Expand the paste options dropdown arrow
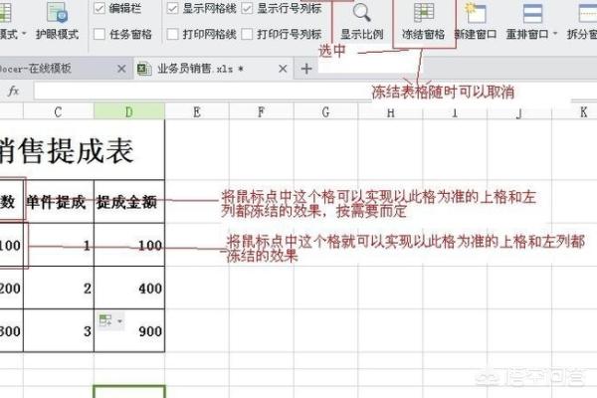The height and width of the screenshot is (398, 597). (x=119, y=321)
